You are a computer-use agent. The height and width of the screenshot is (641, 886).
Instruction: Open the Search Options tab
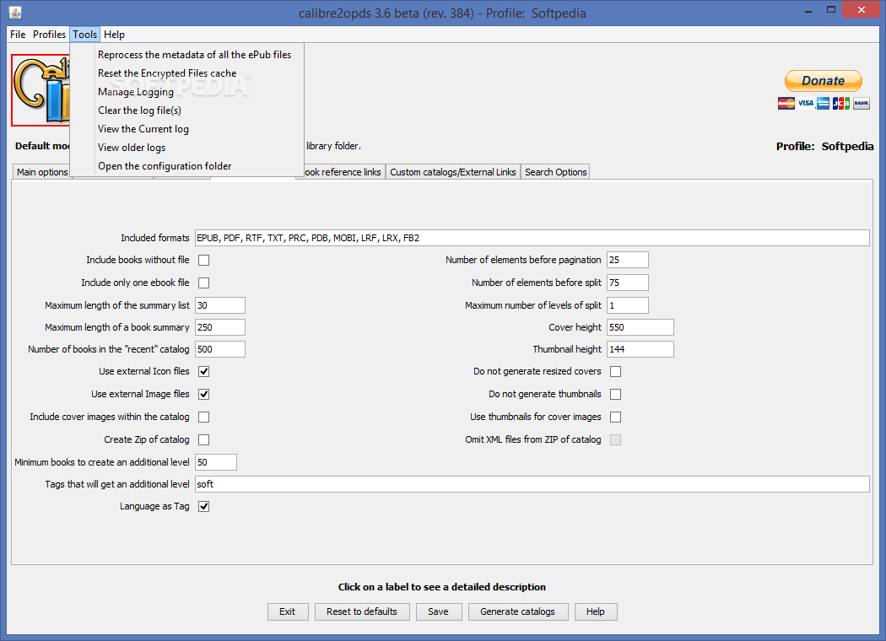click(555, 172)
